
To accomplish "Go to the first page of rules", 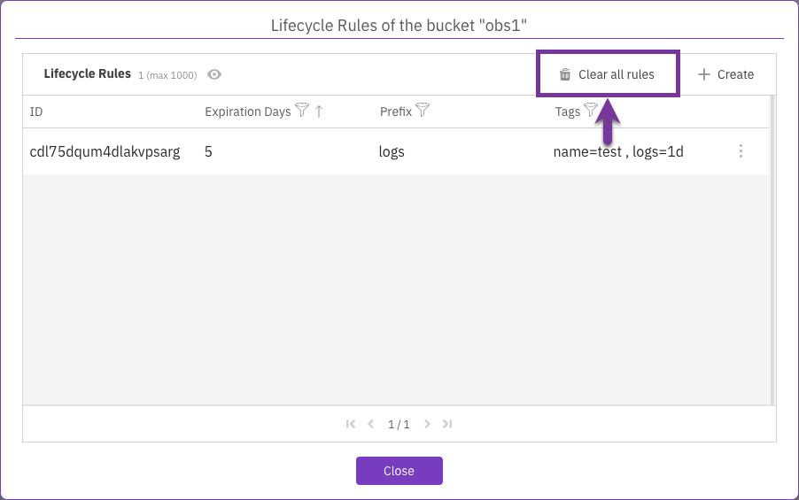I will coord(352,424).
